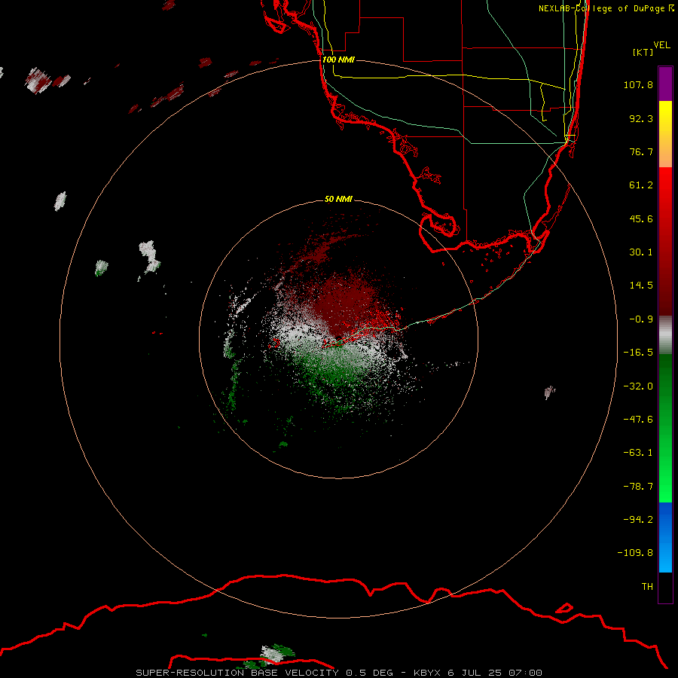
Task: Click the [KT] units label
Action: tap(643, 52)
